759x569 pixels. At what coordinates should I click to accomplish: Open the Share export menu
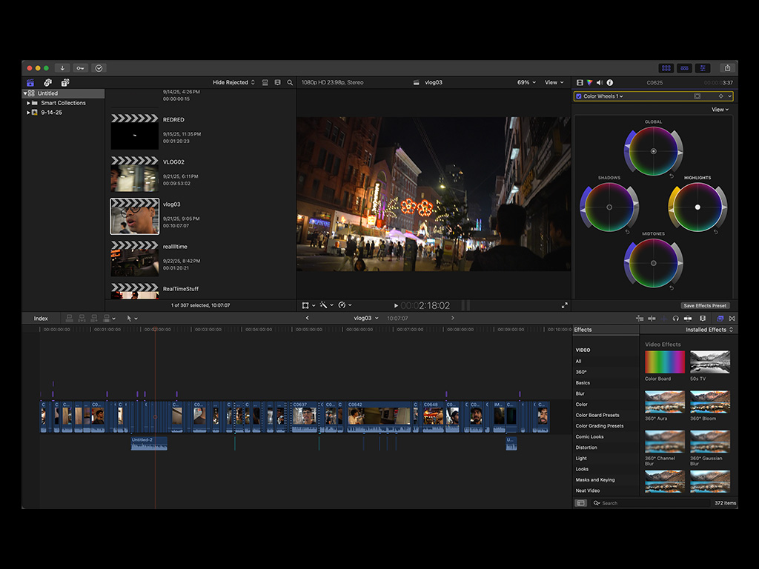[728, 67]
